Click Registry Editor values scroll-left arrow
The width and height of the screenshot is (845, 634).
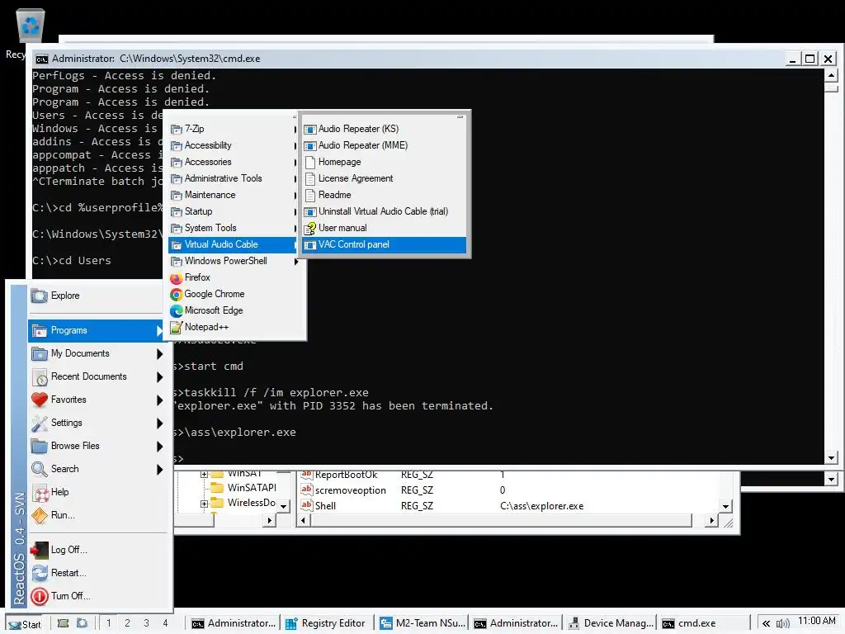[303, 520]
